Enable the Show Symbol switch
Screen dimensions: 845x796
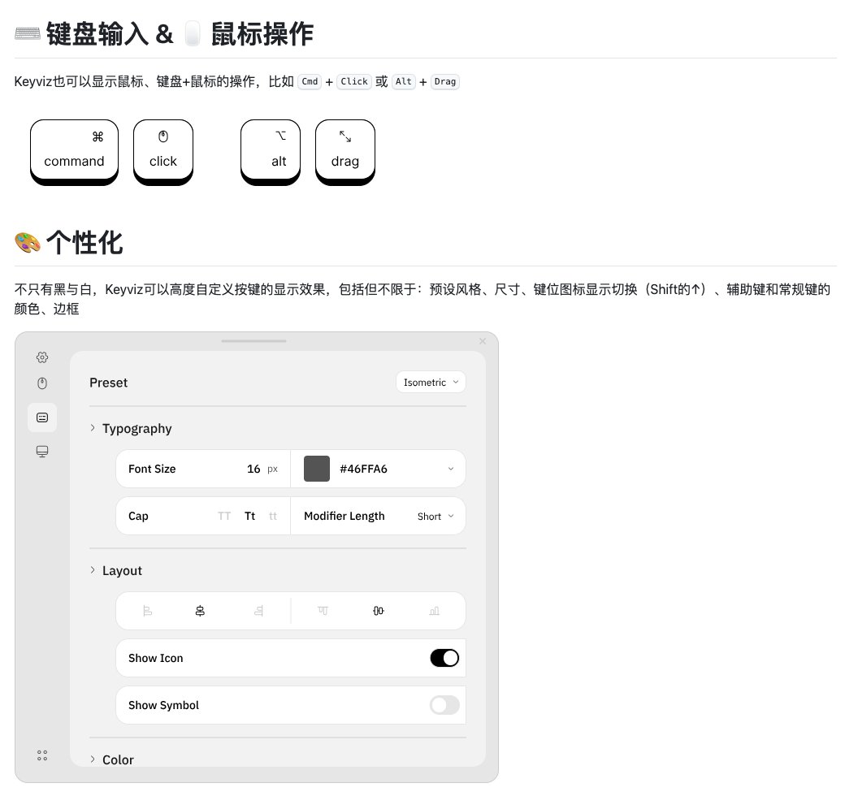click(x=444, y=705)
